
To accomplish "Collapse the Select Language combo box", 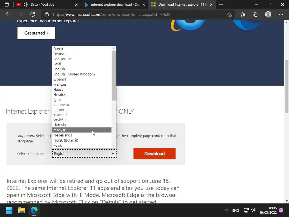I will pyautogui.click(x=84, y=153).
